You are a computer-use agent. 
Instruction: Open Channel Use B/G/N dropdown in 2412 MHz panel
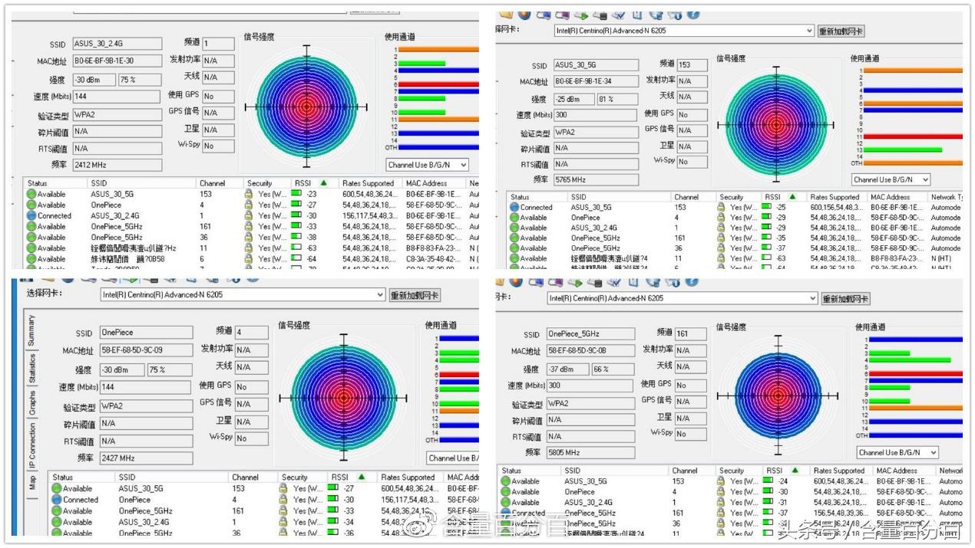point(428,165)
